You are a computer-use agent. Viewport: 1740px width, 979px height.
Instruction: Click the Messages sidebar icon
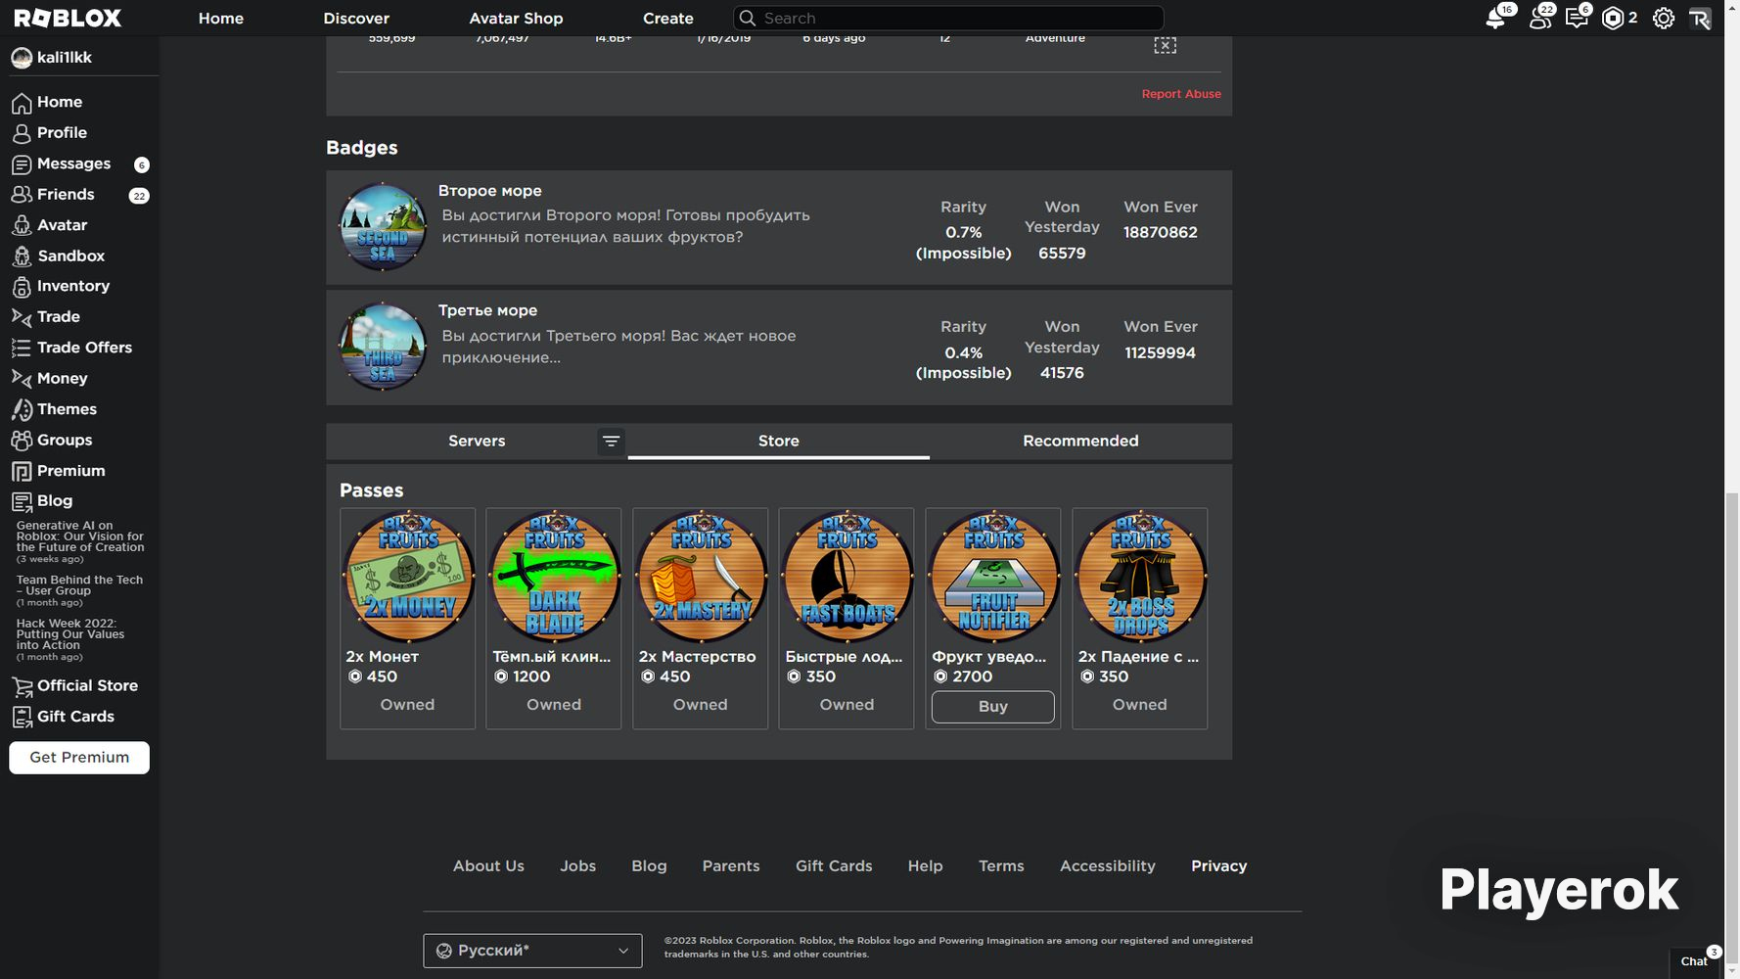pyautogui.click(x=22, y=164)
